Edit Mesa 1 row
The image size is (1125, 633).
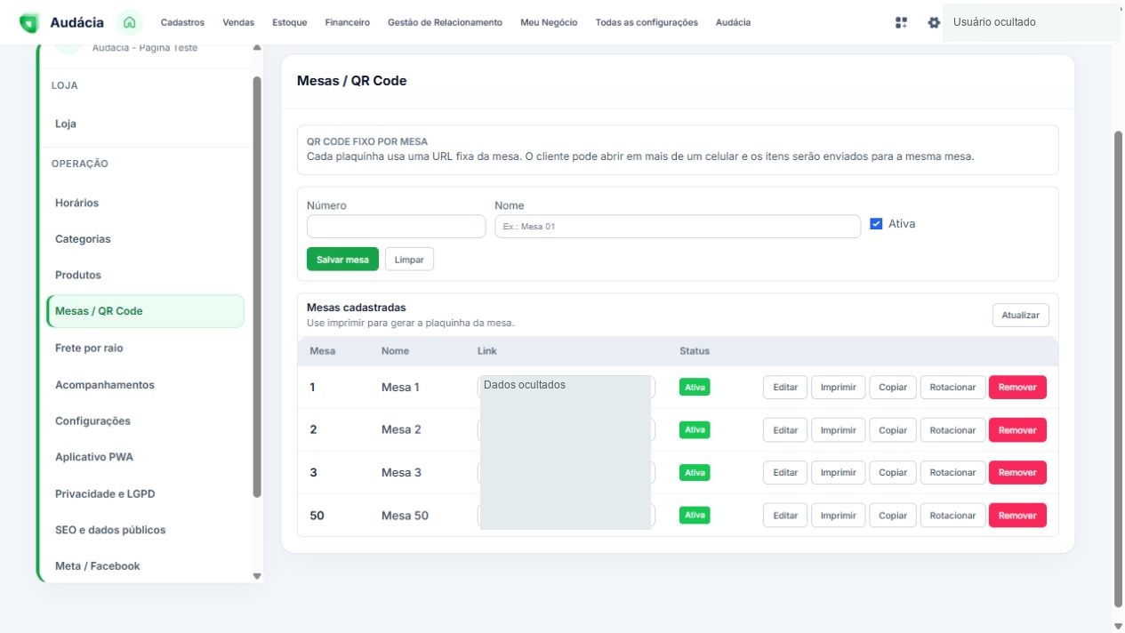(x=785, y=388)
